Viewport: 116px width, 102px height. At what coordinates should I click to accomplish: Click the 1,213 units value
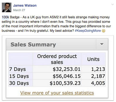98,69
